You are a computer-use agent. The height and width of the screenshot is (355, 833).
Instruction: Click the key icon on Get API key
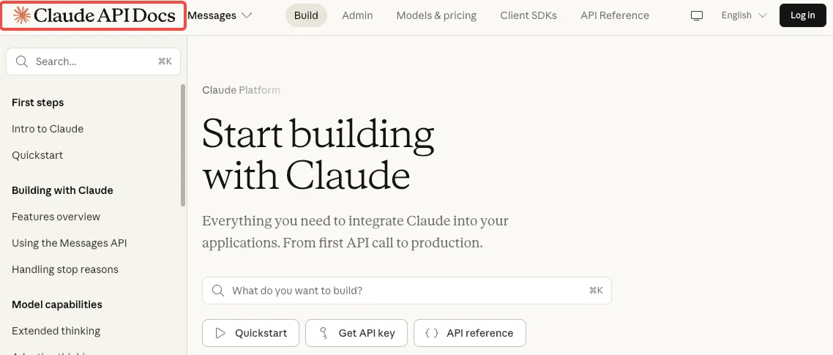point(323,333)
